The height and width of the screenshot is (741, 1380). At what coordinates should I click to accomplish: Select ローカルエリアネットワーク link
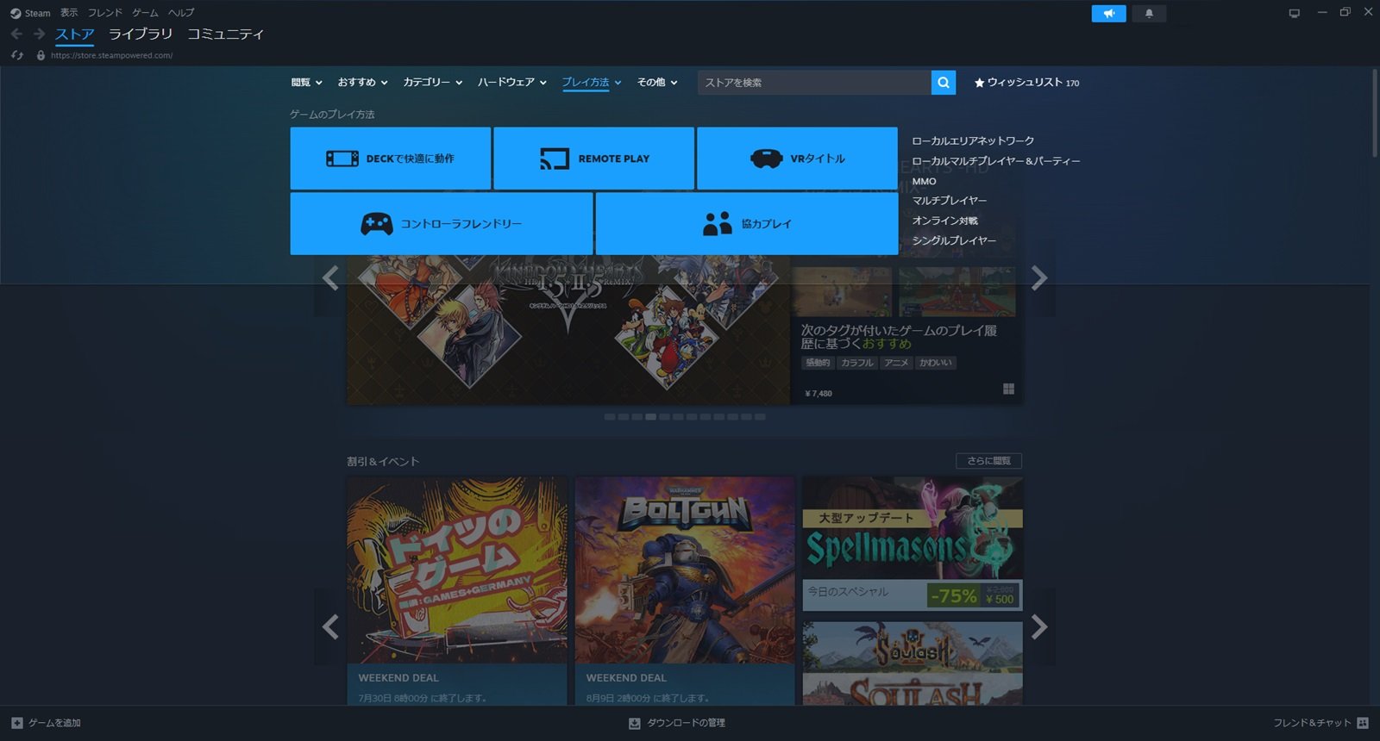point(973,140)
